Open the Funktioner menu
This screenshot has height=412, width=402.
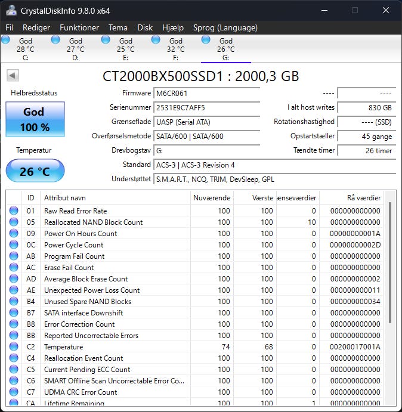pos(79,27)
